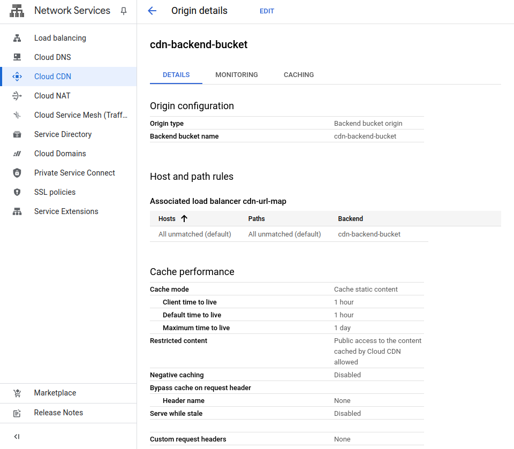Screen dimensions: 514x449
Task: Click the Service Directory icon
Action: [17, 134]
